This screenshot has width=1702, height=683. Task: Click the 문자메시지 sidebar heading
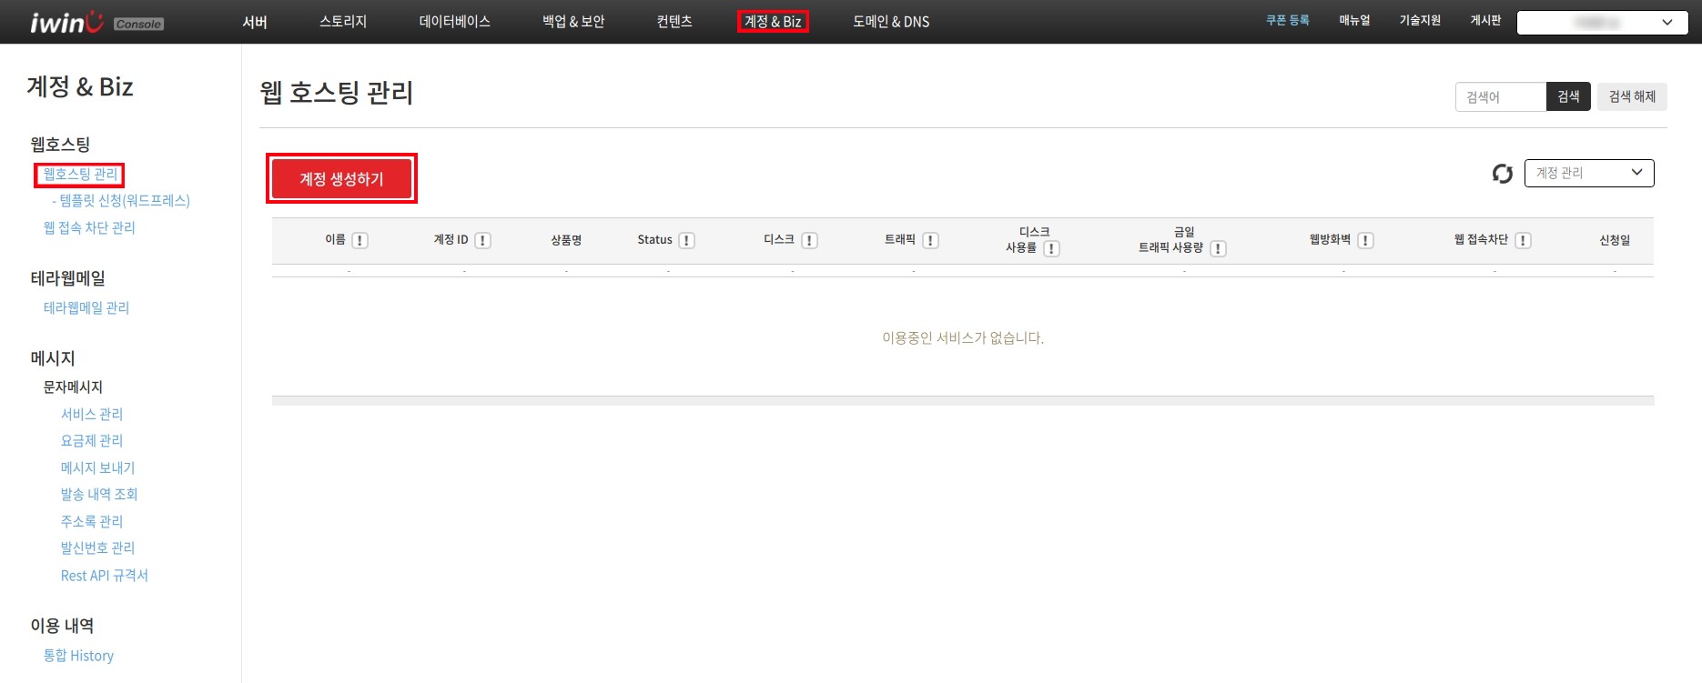tap(73, 387)
